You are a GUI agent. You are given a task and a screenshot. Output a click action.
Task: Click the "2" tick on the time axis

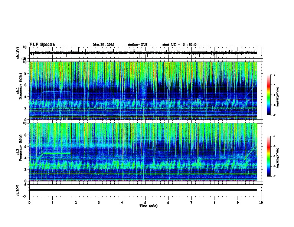(76, 203)
